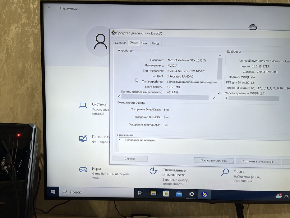This screenshot has height=218, width=290.
Task: Click the Изготовитель value NVIDIA
Action: pyautogui.click(x=173, y=66)
